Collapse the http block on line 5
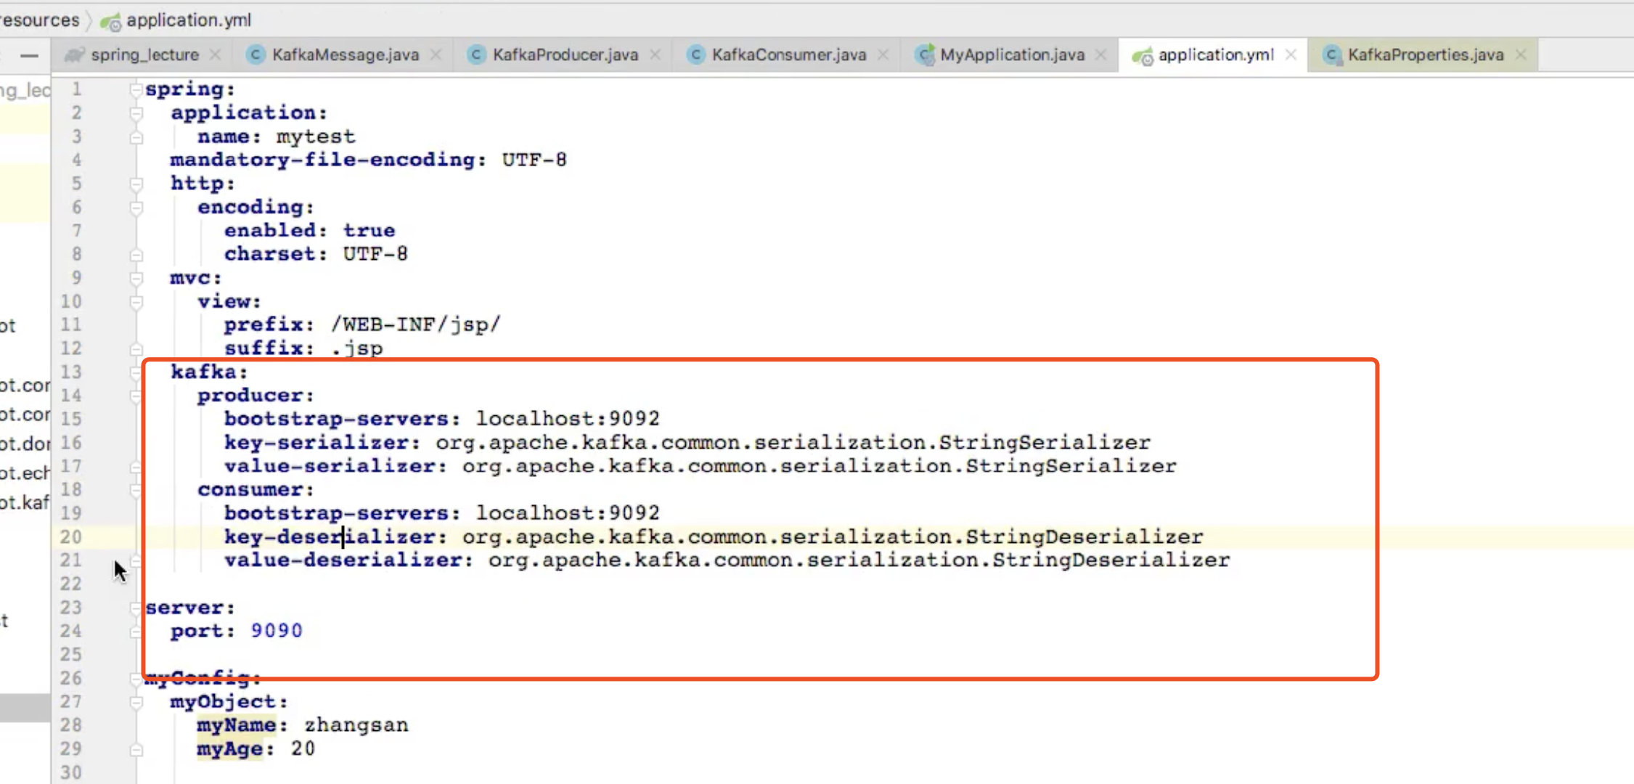The height and width of the screenshot is (784, 1634). pyautogui.click(x=136, y=184)
